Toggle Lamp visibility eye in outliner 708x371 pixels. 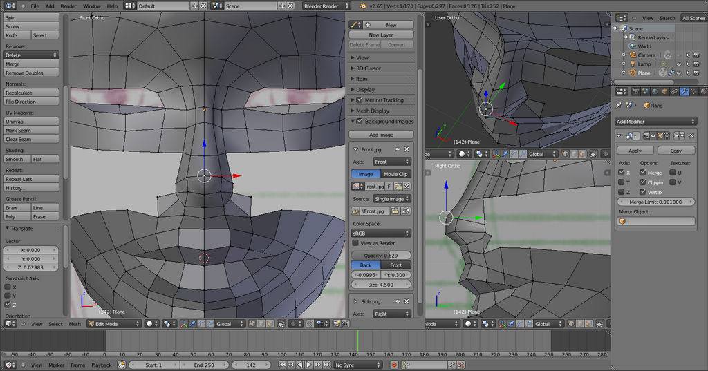[x=678, y=64]
